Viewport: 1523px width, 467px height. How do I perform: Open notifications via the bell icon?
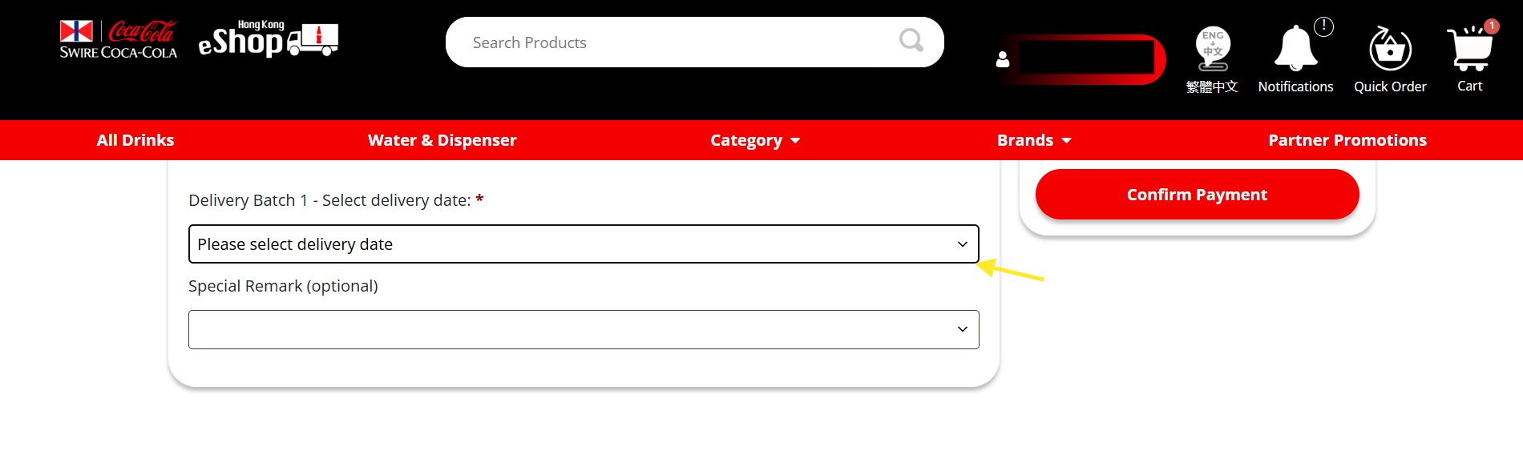tap(1295, 49)
